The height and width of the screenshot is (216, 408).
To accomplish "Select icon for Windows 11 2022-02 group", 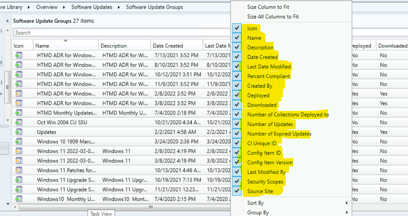I will tap(19, 151).
